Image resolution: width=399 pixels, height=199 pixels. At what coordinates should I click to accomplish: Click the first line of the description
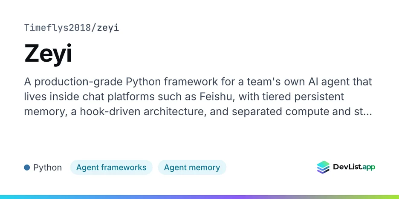coord(198,82)
